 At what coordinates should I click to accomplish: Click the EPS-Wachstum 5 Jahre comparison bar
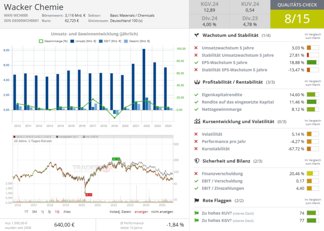point(312,63)
